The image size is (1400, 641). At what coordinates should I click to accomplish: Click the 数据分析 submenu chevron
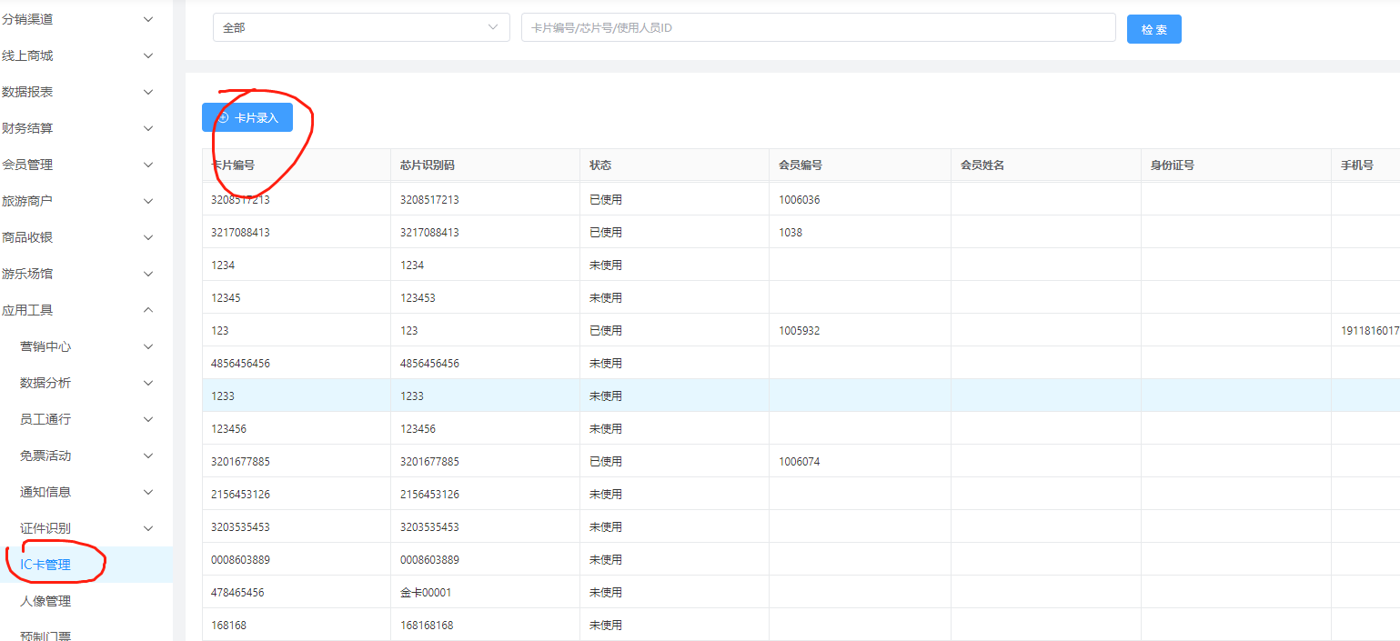[148, 383]
